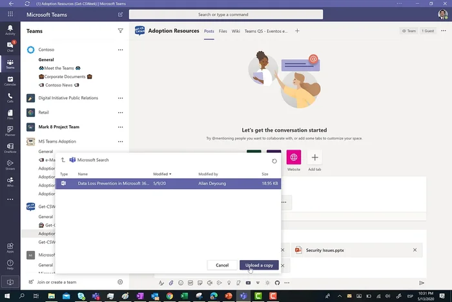
Task: Go up one folder in file picker
Action: [63, 159]
